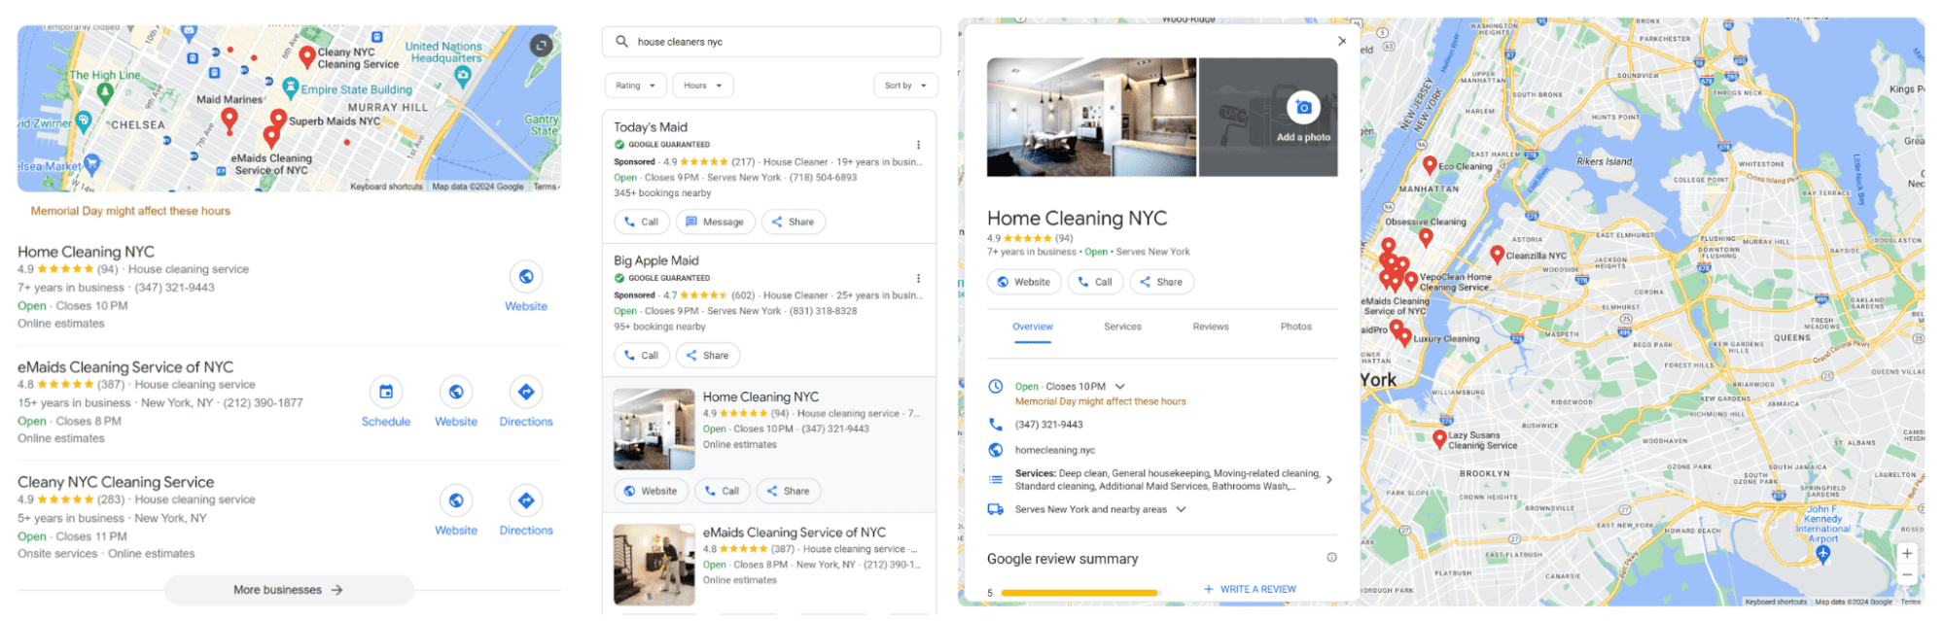The height and width of the screenshot is (621, 1944).
Task: Open Home Cleaning NYC thumbnail in middle list
Action: [654, 430]
